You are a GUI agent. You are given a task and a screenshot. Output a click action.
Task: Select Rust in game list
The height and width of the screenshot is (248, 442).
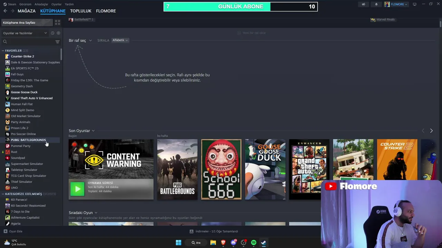pyautogui.click(x=14, y=152)
